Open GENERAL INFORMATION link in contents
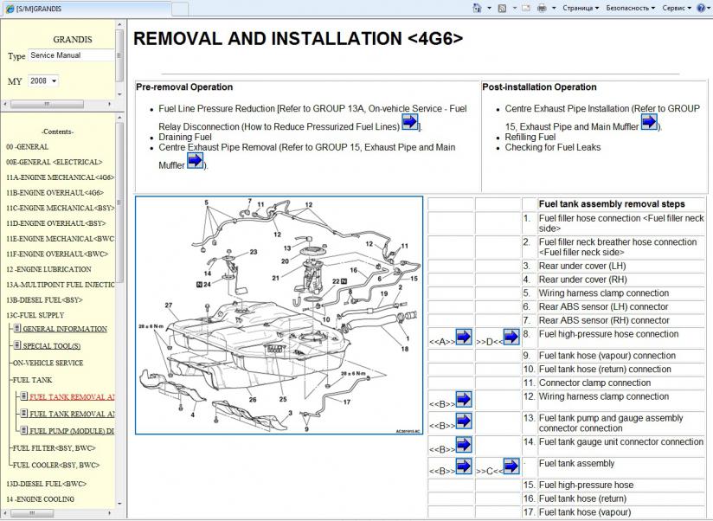 65,329
